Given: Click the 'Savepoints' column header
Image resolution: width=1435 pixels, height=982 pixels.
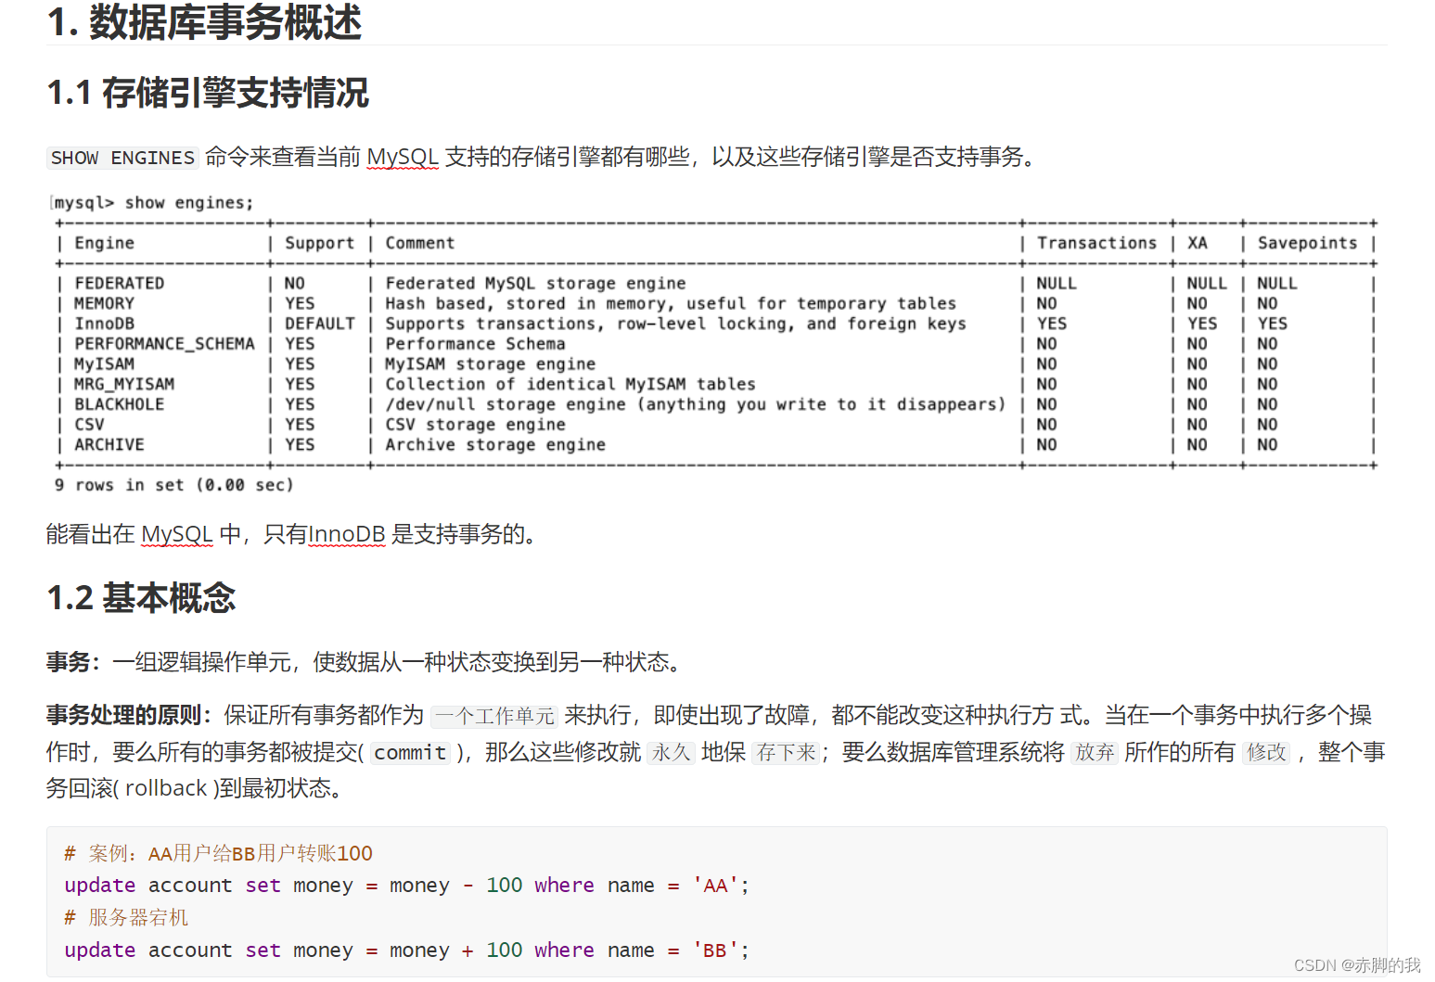Looking at the screenshot, I should [1307, 243].
